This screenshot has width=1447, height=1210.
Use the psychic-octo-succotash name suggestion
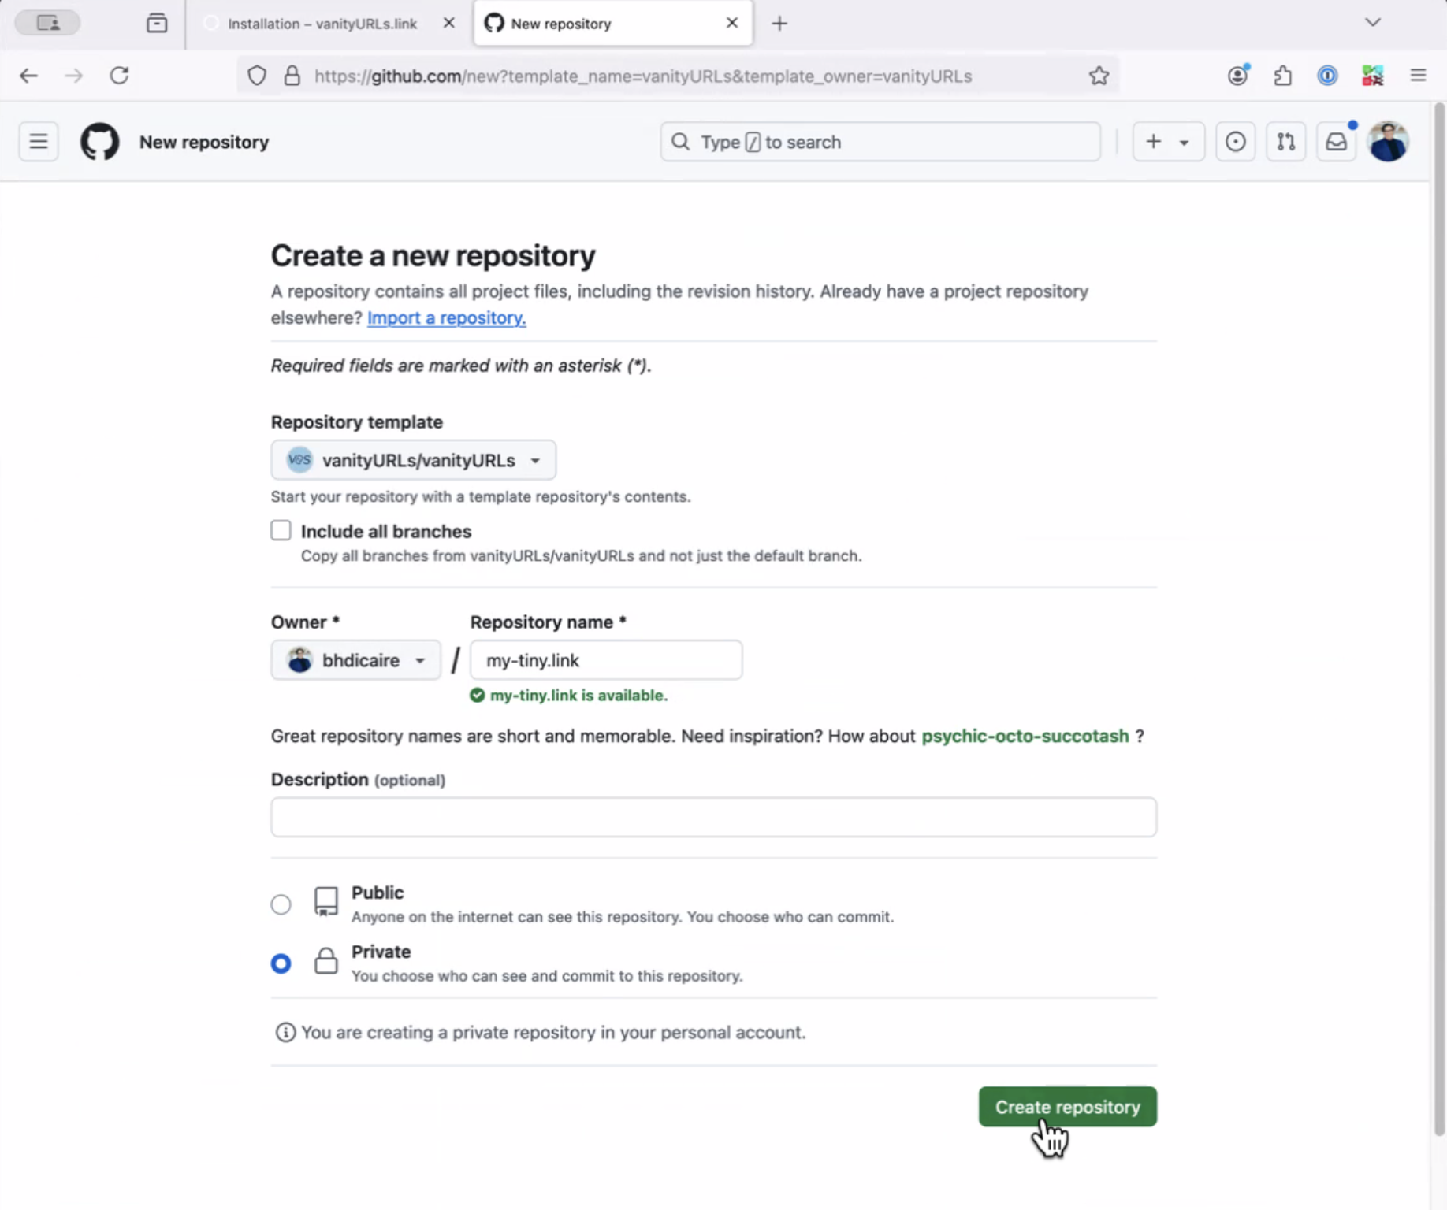pos(1025,736)
